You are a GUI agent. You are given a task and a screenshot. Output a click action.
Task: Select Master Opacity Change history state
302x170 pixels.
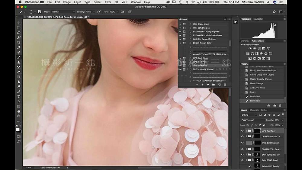pos(262,79)
